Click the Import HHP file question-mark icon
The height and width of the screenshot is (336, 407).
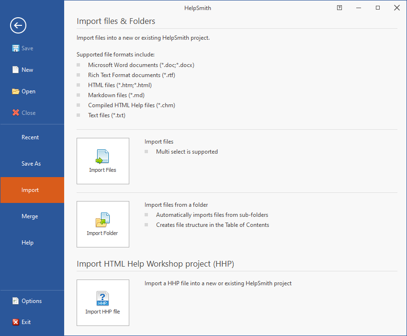(102, 298)
